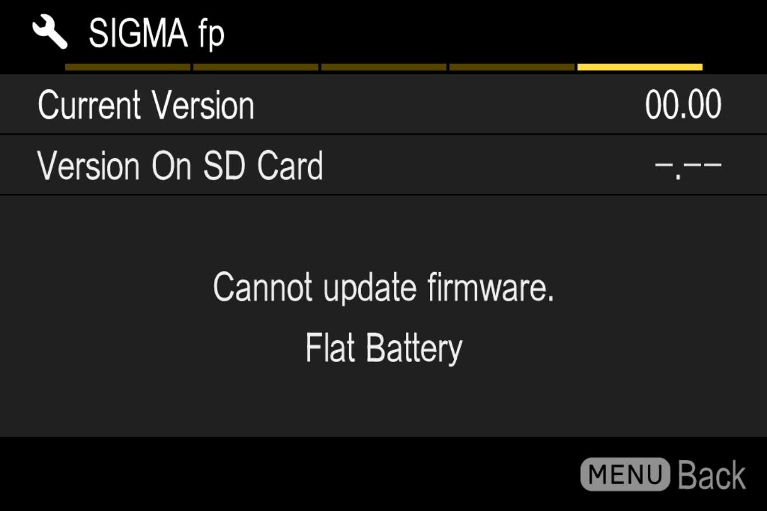Viewport: 767px width, 511px height.
Task: Select the Version On SD Card label
Action: [x=180, y=166]
